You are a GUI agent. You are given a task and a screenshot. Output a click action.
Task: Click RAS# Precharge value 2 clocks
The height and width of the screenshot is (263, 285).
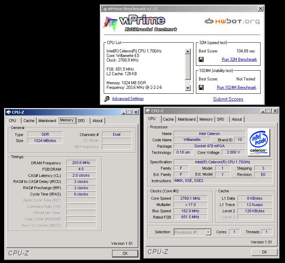81,188
